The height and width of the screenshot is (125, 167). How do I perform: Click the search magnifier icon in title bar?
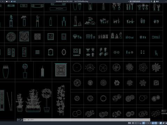click(151, 1)
